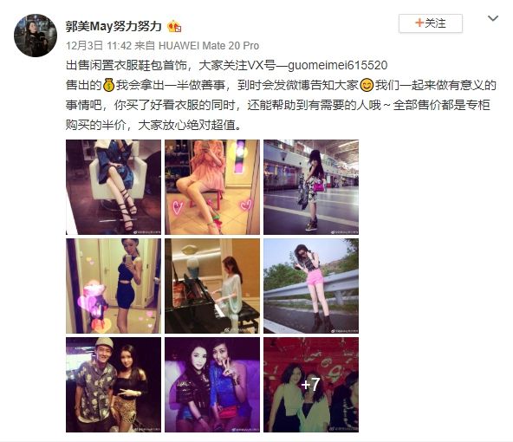Open the HUAWEI Mate 20 Pro source link
The width and height of the screenshot is (513, 442).
[x=209, y=45]
